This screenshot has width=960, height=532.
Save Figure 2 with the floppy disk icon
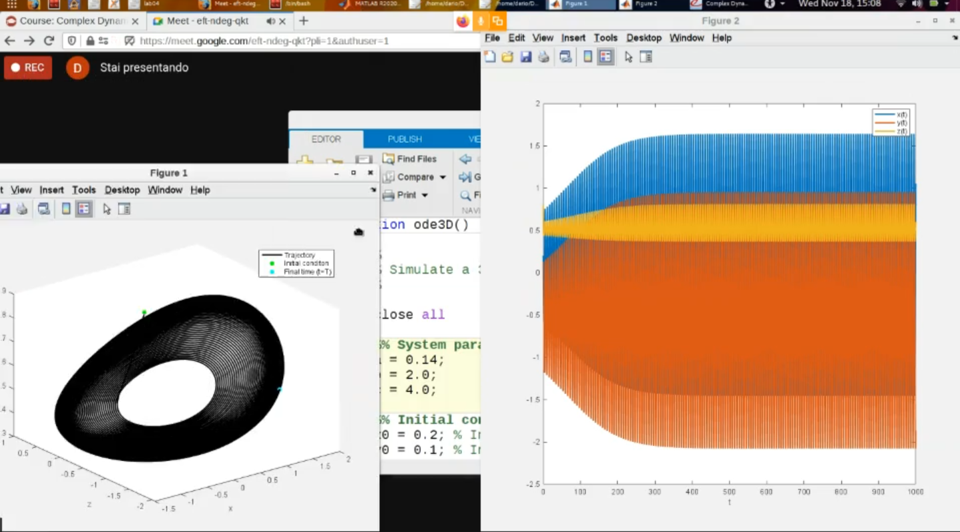coord(526,57)
